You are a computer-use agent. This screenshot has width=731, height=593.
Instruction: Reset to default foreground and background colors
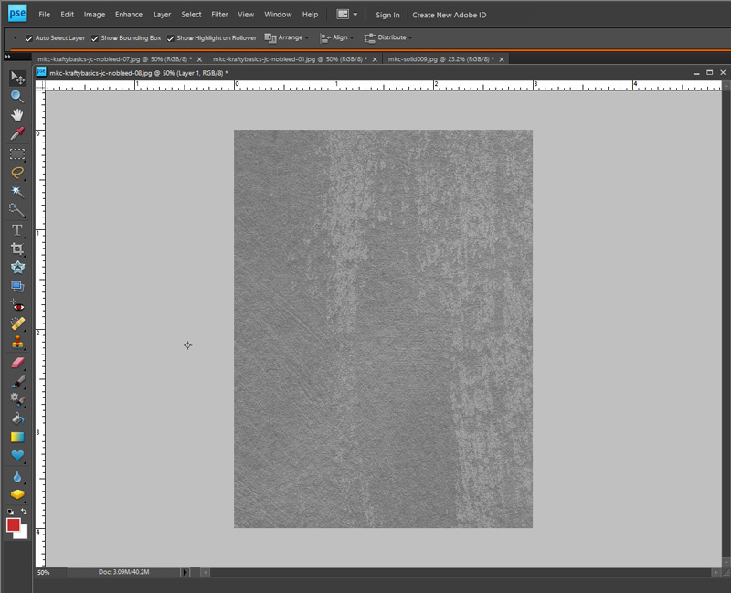[x=10, y=512]
